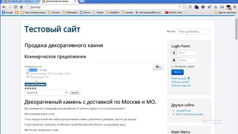Click the 'Тестовый сайт' site title
The image size is (238, 134).
point(52,29)
